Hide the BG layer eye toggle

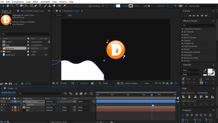tap(2, 110)
